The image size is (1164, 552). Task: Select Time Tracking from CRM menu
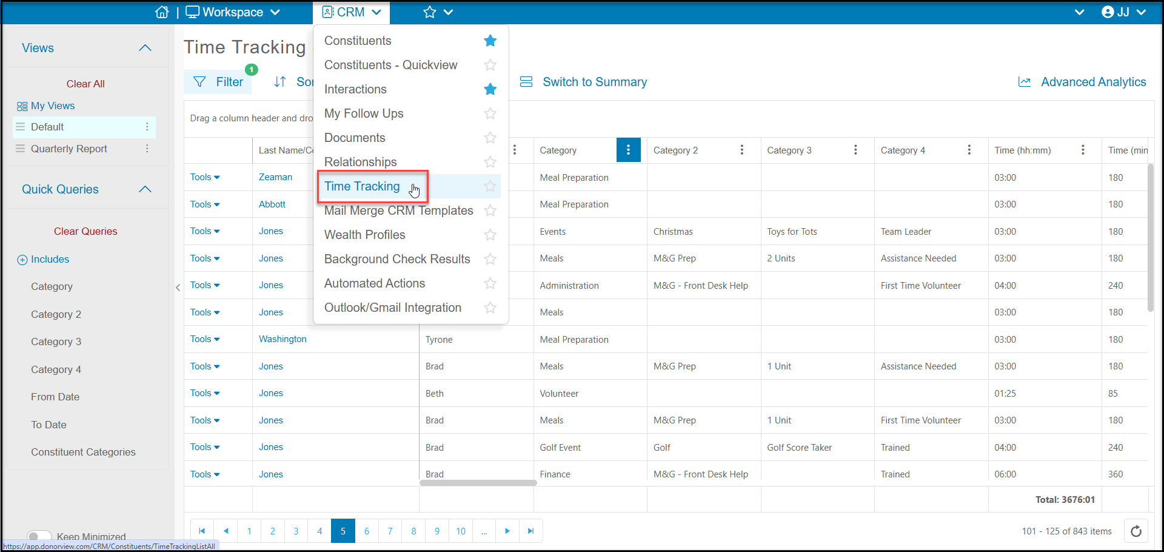coord(362,186)
